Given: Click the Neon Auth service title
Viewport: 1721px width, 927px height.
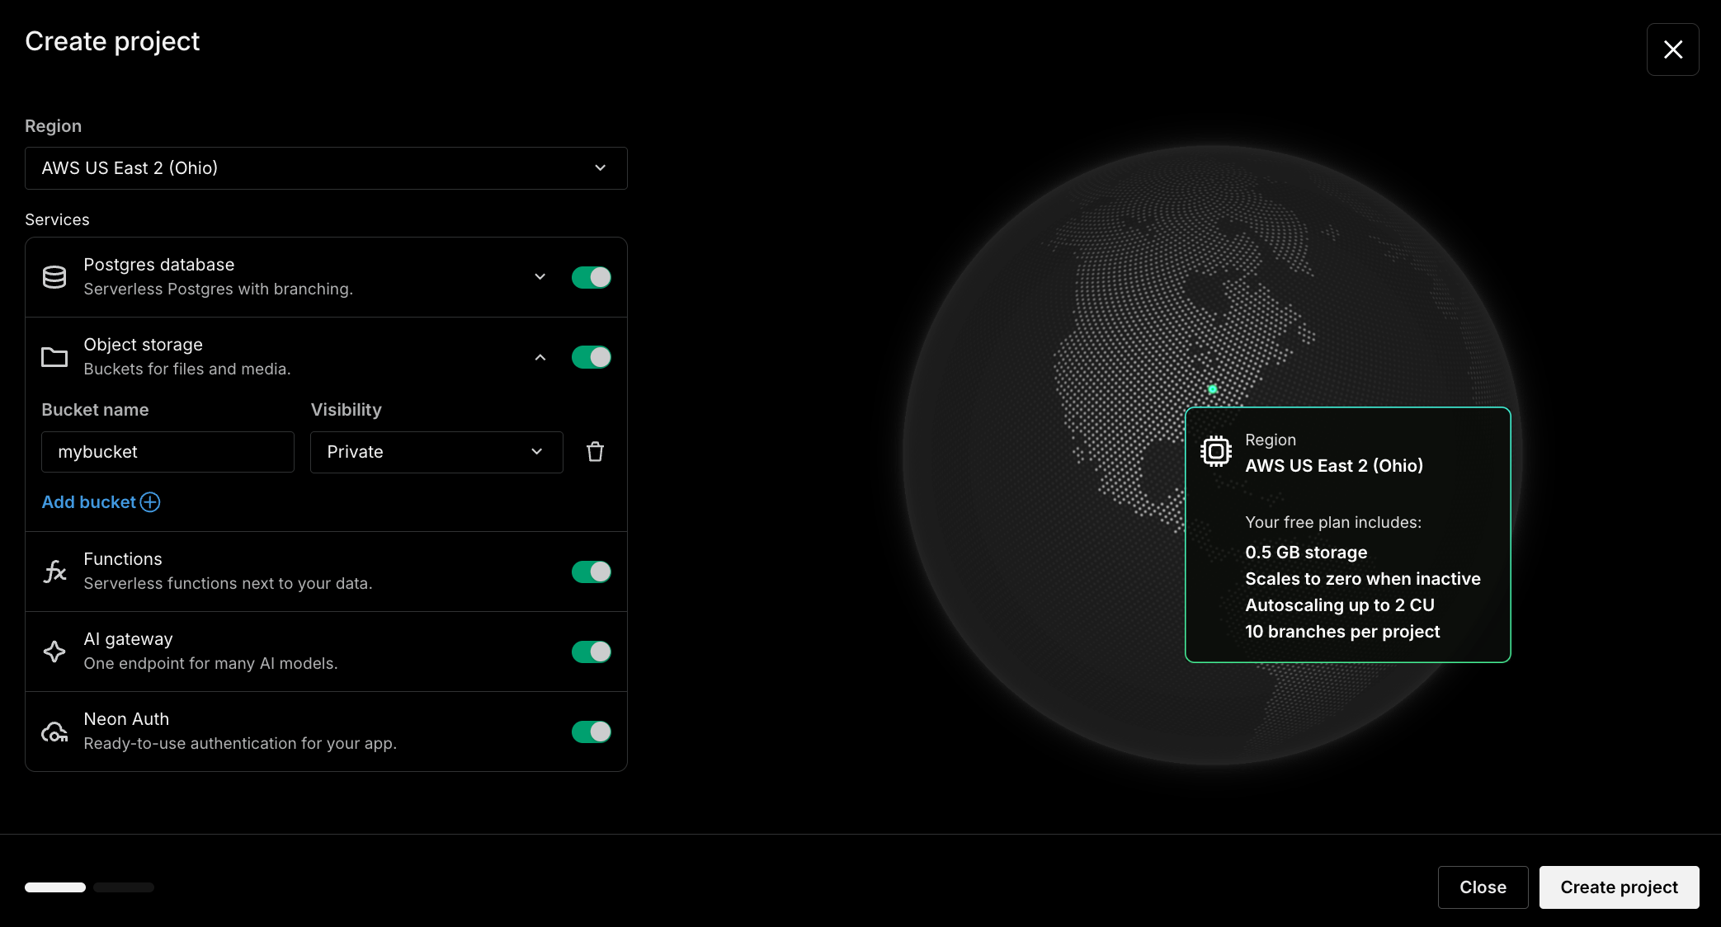Looking at the screenshot, I should [x=126, y=719].
